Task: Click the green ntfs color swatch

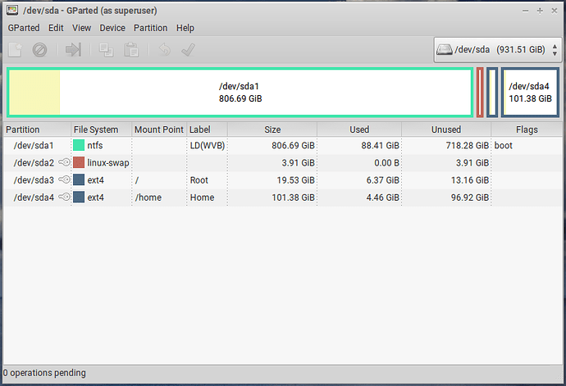Action: [x=79, y=145]
